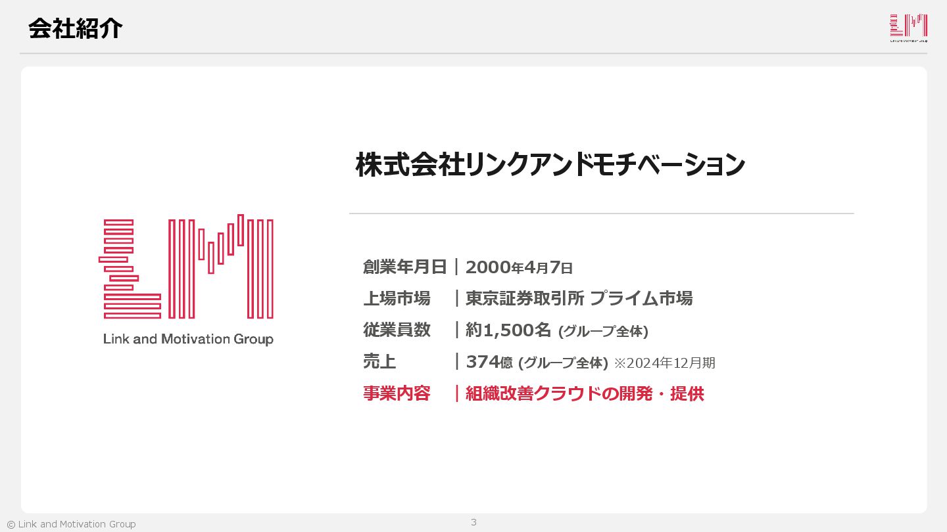Select the employee count 約1,500名
The width and height of the screenshot is (947, 532).
508,330
